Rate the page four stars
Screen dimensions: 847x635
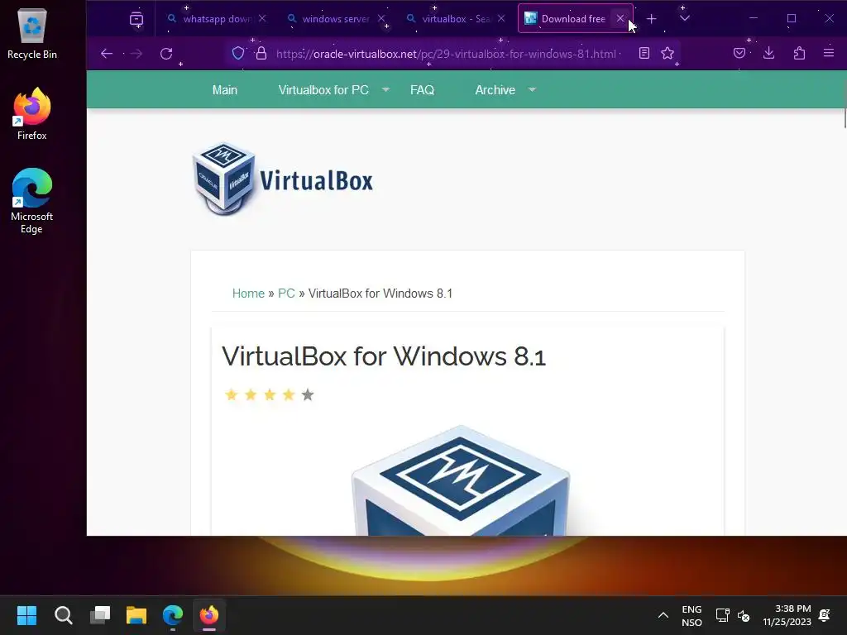[289, 394]
